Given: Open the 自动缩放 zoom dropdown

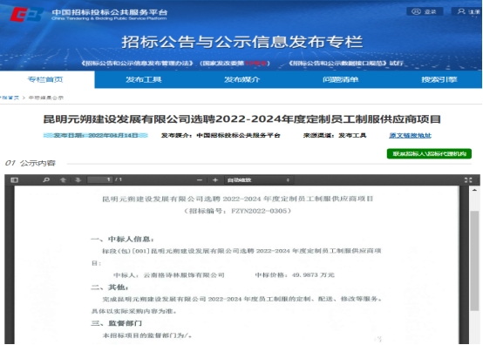Looking at the screenshot, I should click(259, 180).
